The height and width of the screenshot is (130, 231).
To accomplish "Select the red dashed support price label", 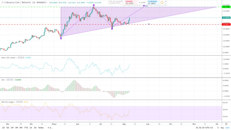I will tap(226, 24).
